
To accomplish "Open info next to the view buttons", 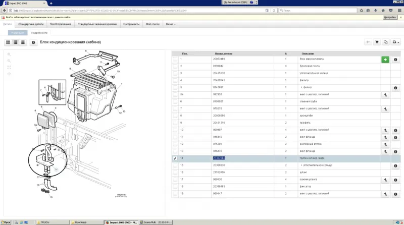I will [33, 42].
